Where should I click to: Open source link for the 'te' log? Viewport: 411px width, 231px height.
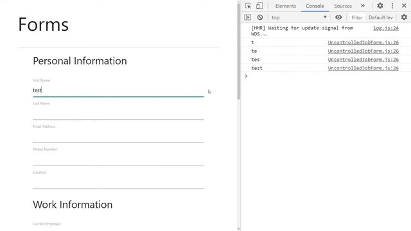363,51
